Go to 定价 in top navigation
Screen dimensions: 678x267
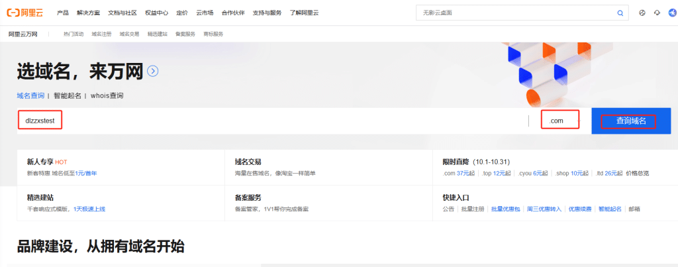pos(182,13)
